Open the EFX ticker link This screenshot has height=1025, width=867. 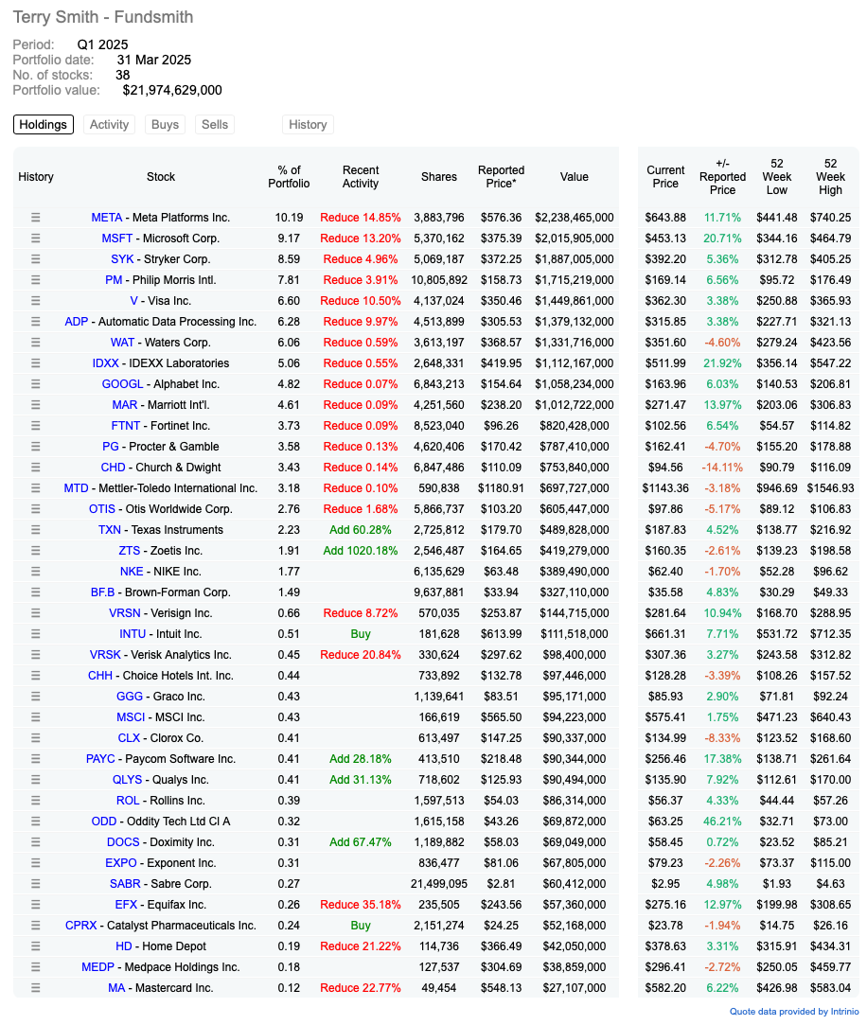pyautogui.click(x=126, y=905)
